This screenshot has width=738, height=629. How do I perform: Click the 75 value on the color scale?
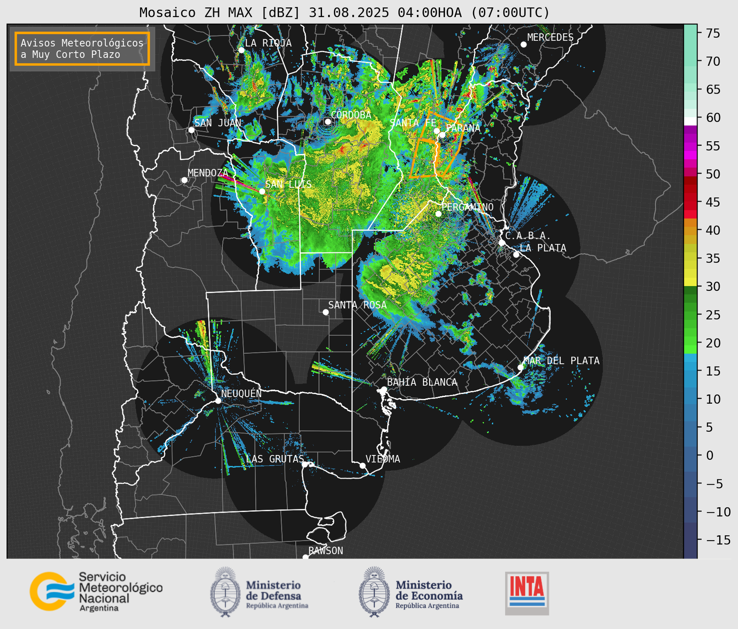click(713, 33)
